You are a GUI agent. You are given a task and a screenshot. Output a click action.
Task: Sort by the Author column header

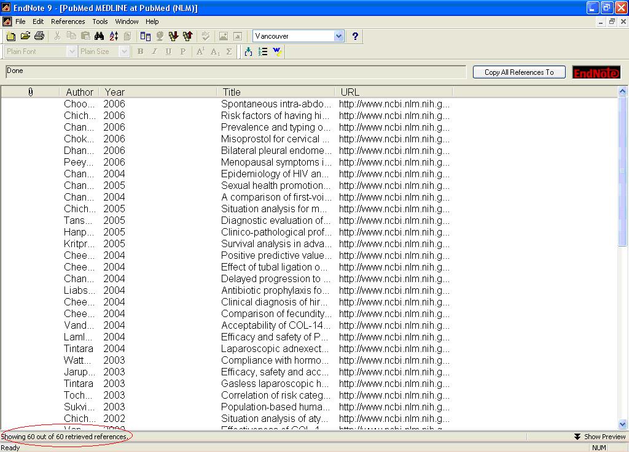click(79, 92)
